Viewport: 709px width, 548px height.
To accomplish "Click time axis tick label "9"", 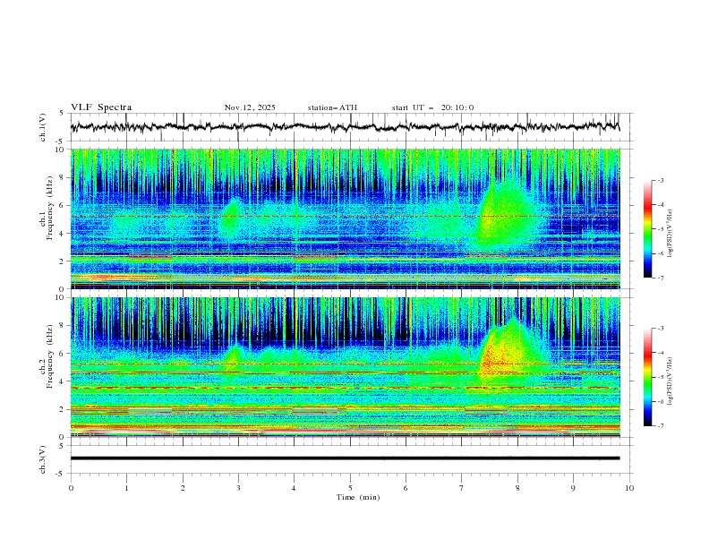I will click(573, 488).
